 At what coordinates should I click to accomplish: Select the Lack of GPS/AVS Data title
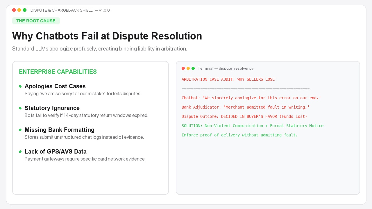point(56,152)
